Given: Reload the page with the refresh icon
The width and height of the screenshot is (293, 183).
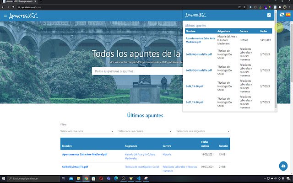Looking at the screenshot, I should pyautogui.click(x=13, y=7).
